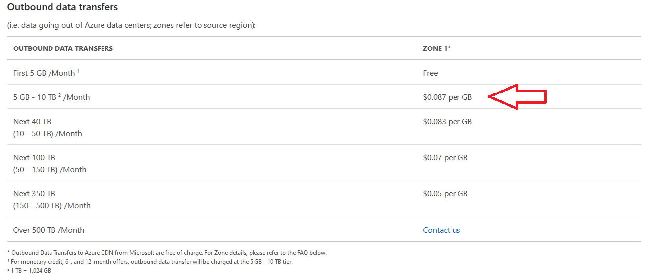Click the ZONE 1* column header
This screenshot has width=660, height=280.
coord(436,48)
